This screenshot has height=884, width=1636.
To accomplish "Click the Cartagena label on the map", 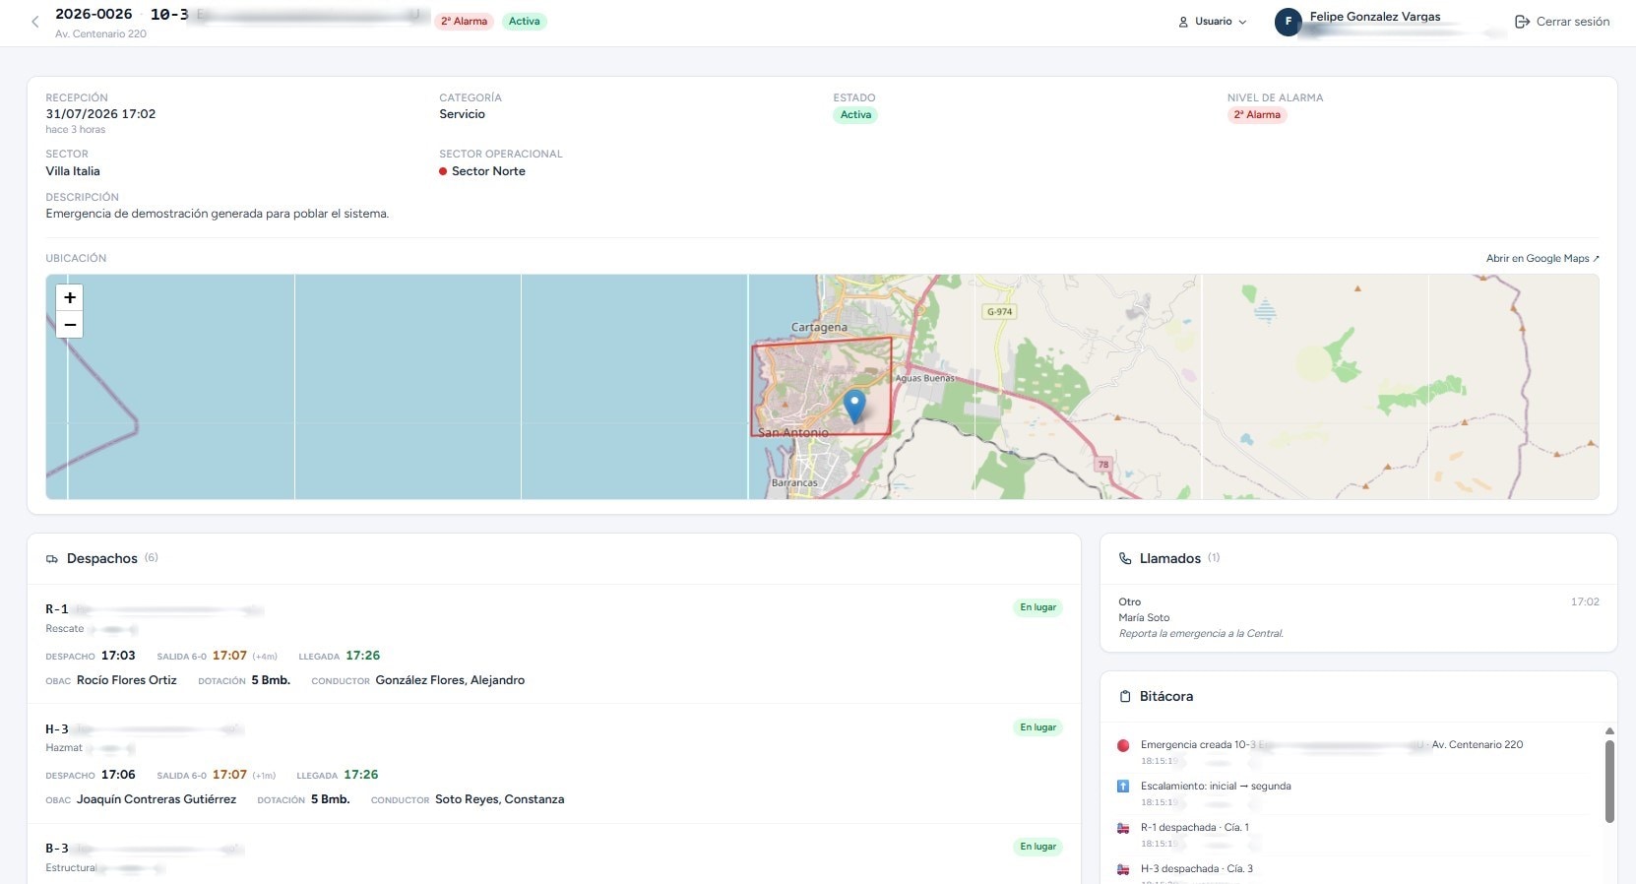I will pos(819,327).
